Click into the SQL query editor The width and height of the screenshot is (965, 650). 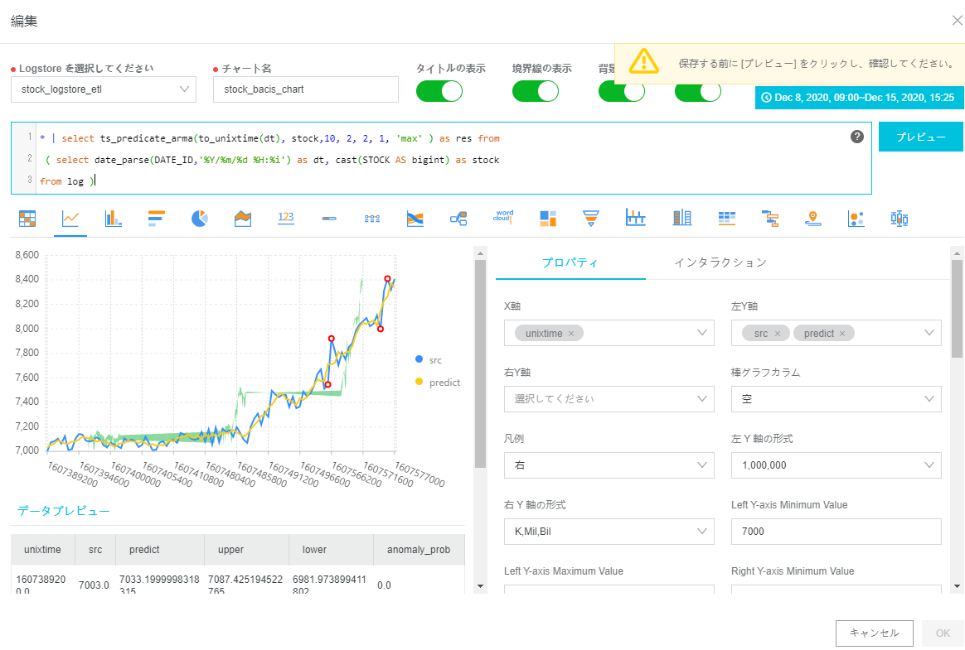click(441, 158)
